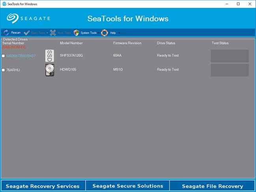Click the HDWD105 model number text
256x192 pixels.
[69, 70]
